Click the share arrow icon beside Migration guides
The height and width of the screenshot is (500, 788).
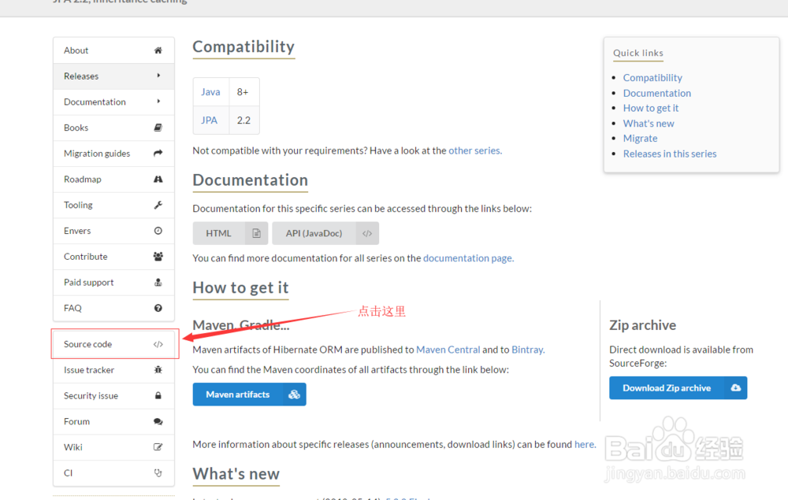point(158,153)
